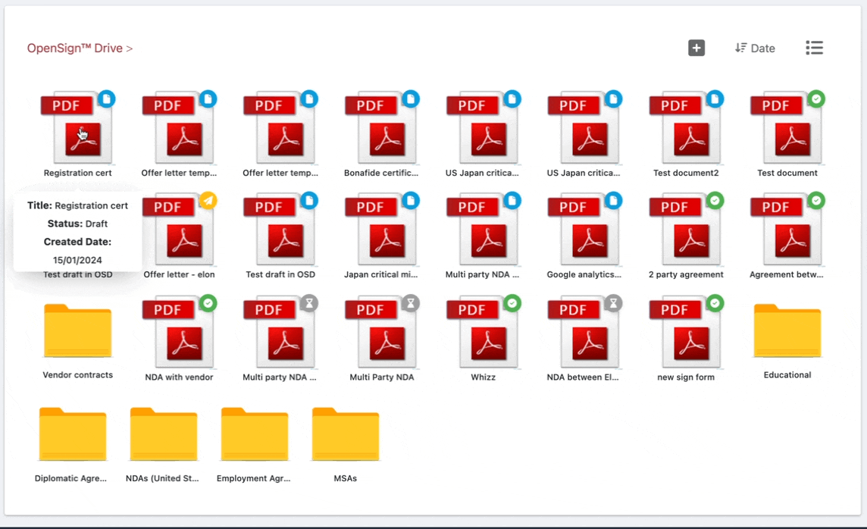
Task: Open the Japan critical mi... PDF
Action: [x=381, y=230]
